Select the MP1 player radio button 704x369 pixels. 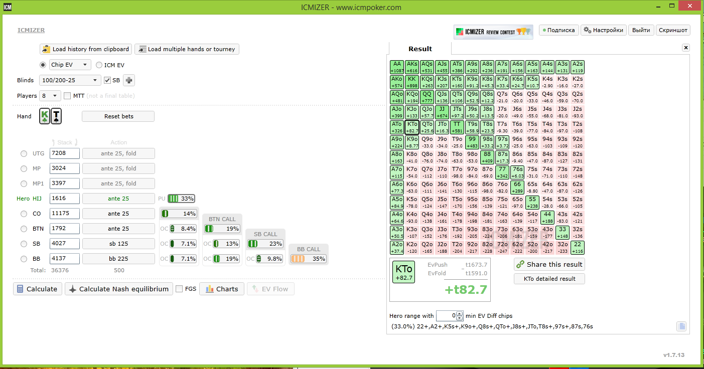pyautogui.click(x=24, y=183)
